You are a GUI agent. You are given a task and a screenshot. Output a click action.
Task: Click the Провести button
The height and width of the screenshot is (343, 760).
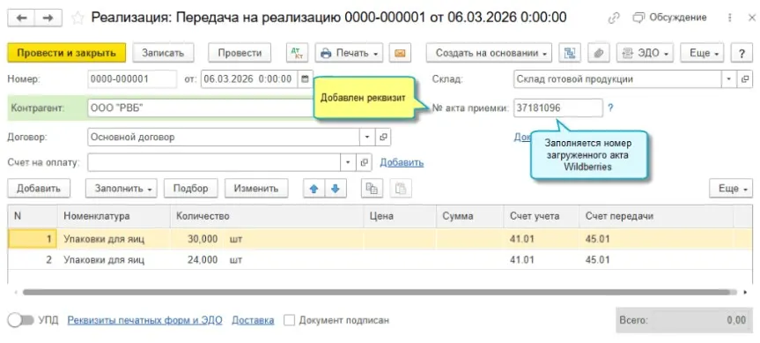[240, 53]
